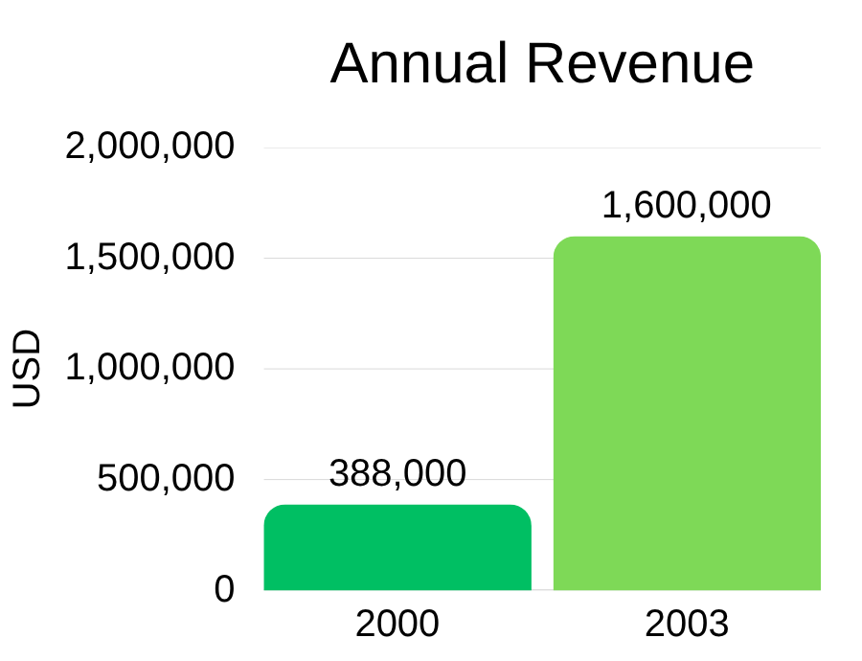
Task: Select the light green 2003 revenue bar
Action: pos(687,412)
